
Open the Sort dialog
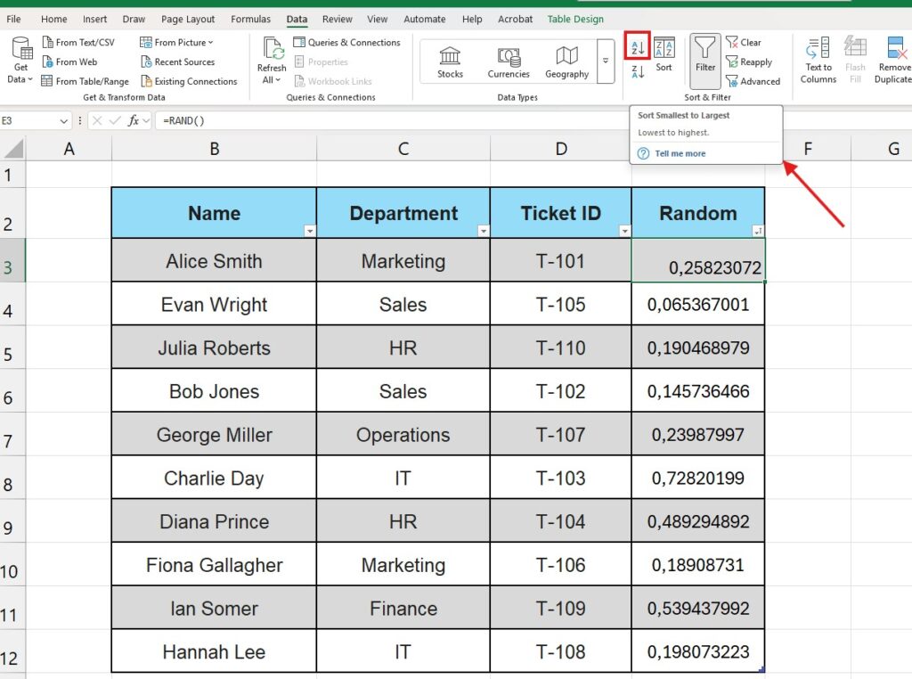(664, 58)
